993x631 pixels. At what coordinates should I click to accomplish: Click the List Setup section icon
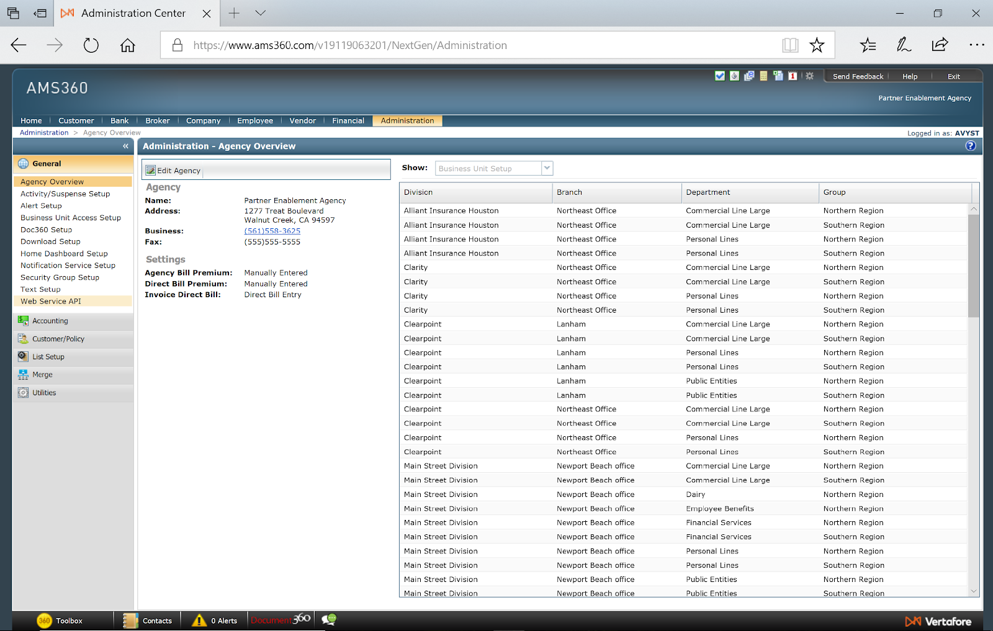(23, 357)
